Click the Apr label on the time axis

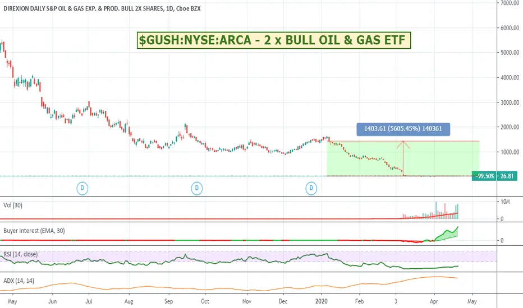434,301
